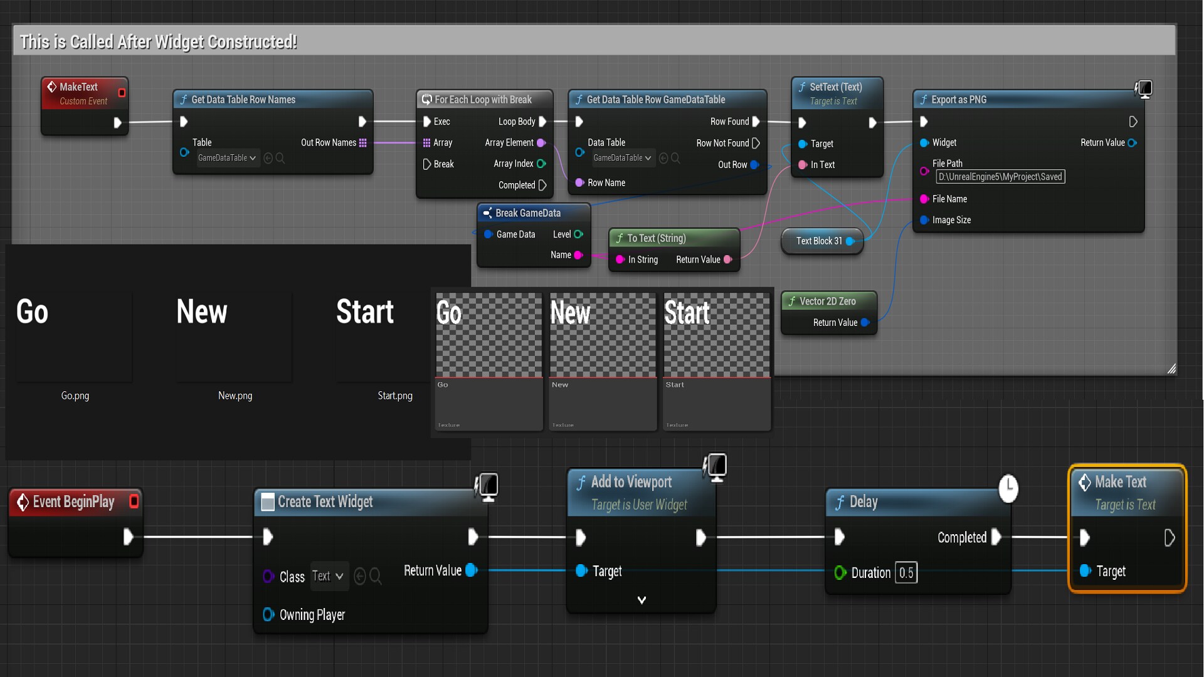
Task: Open the GameDataTable dropdown on Get Data Table Row Names
Action: pyautogui.click(x=227, y=158)
